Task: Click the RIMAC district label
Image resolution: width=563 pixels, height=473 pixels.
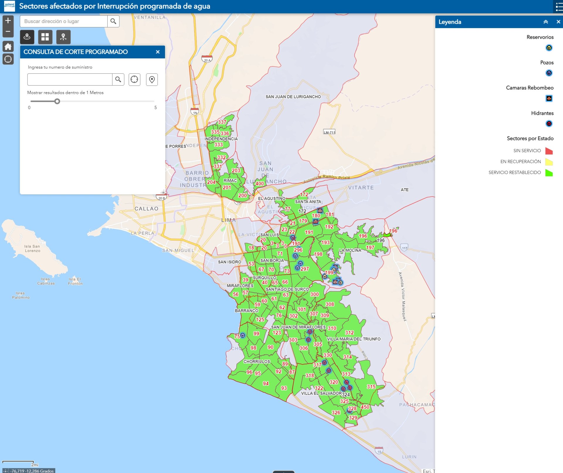Action: click(x=230, y=181)
